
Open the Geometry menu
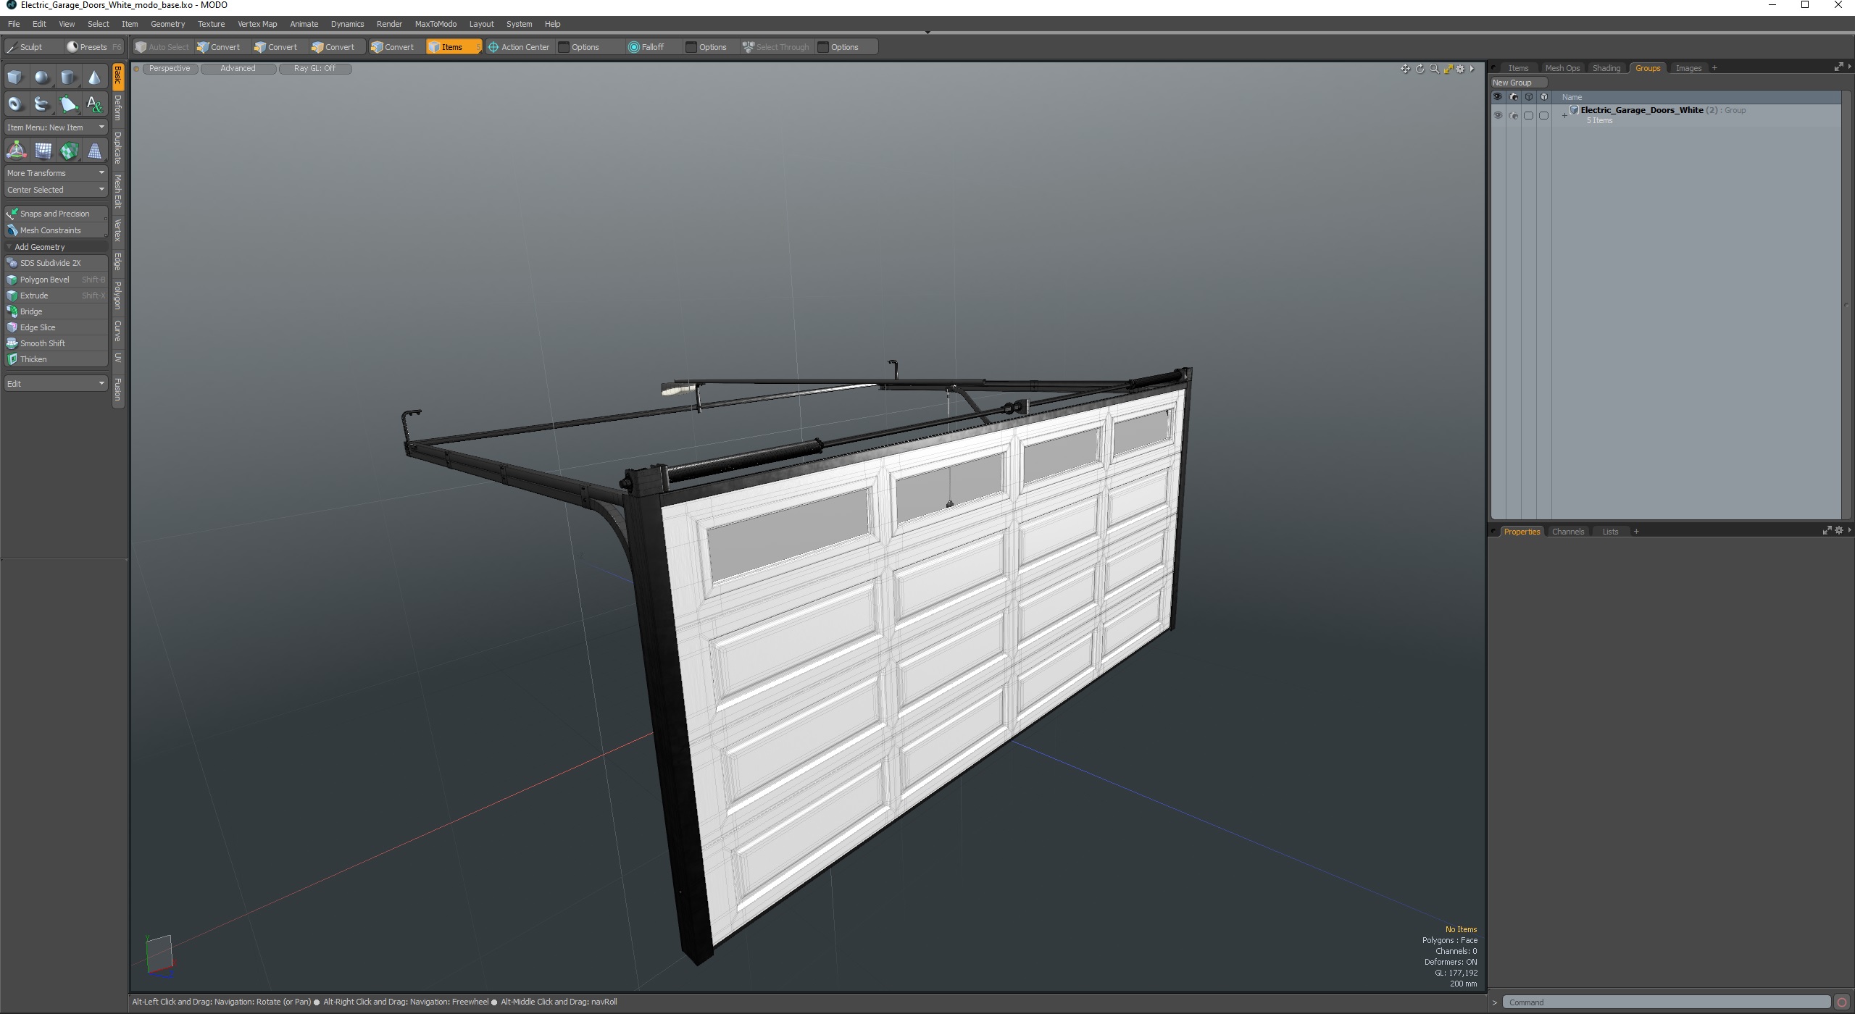click(x=167, y=24)
